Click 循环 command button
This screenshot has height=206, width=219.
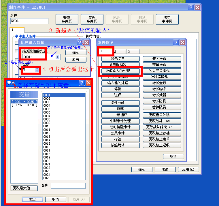120,109
